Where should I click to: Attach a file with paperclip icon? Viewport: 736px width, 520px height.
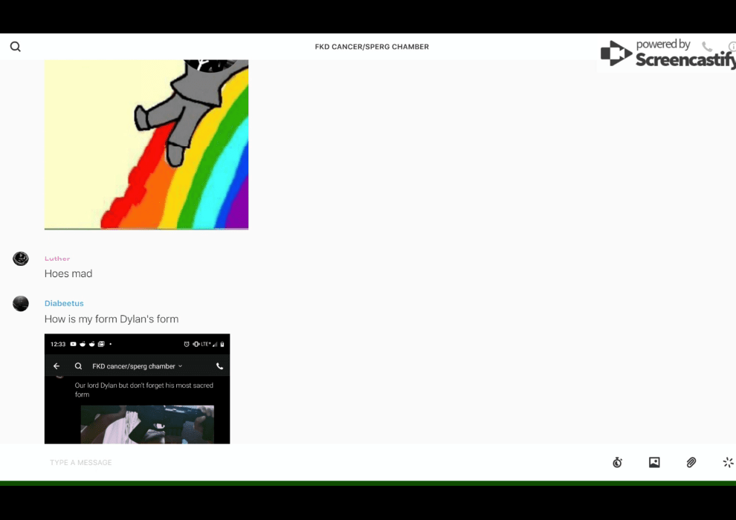pos(691,463)
